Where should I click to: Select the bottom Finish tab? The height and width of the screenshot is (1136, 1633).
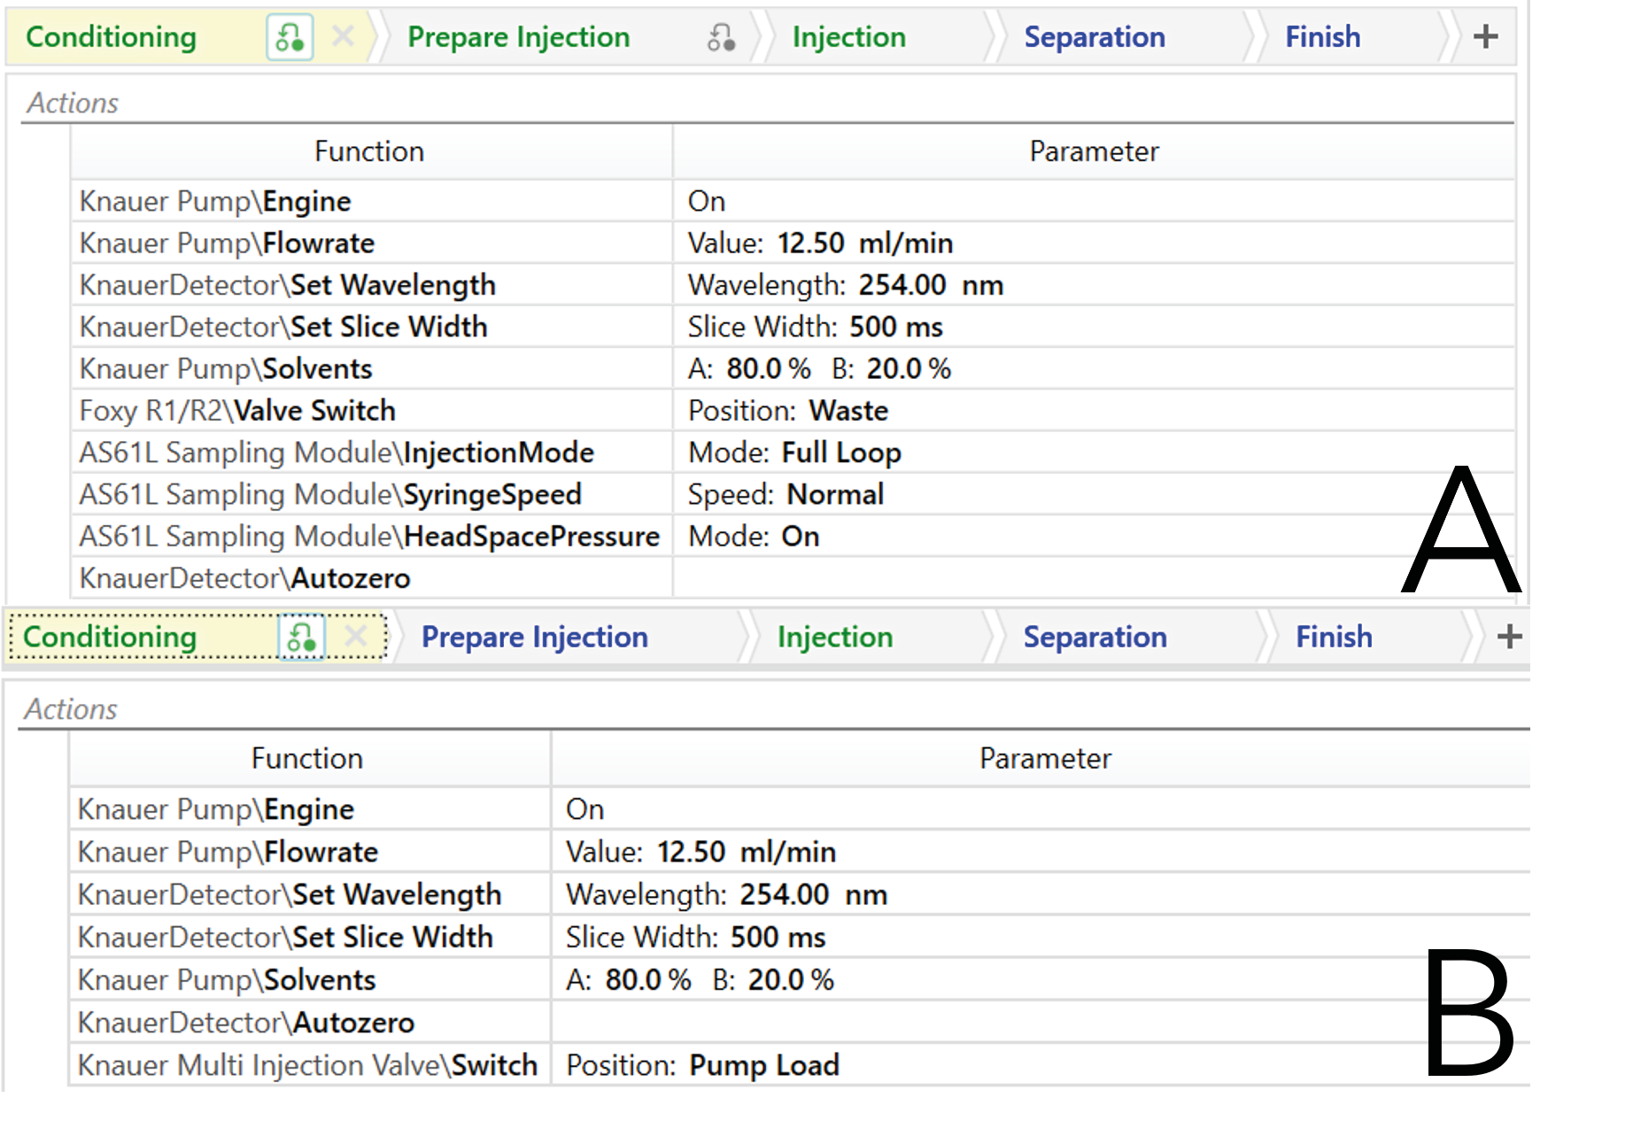pyautogui.click(x=1334, y=638)
